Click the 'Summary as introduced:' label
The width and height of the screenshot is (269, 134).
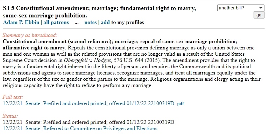[x=30, y=36]
